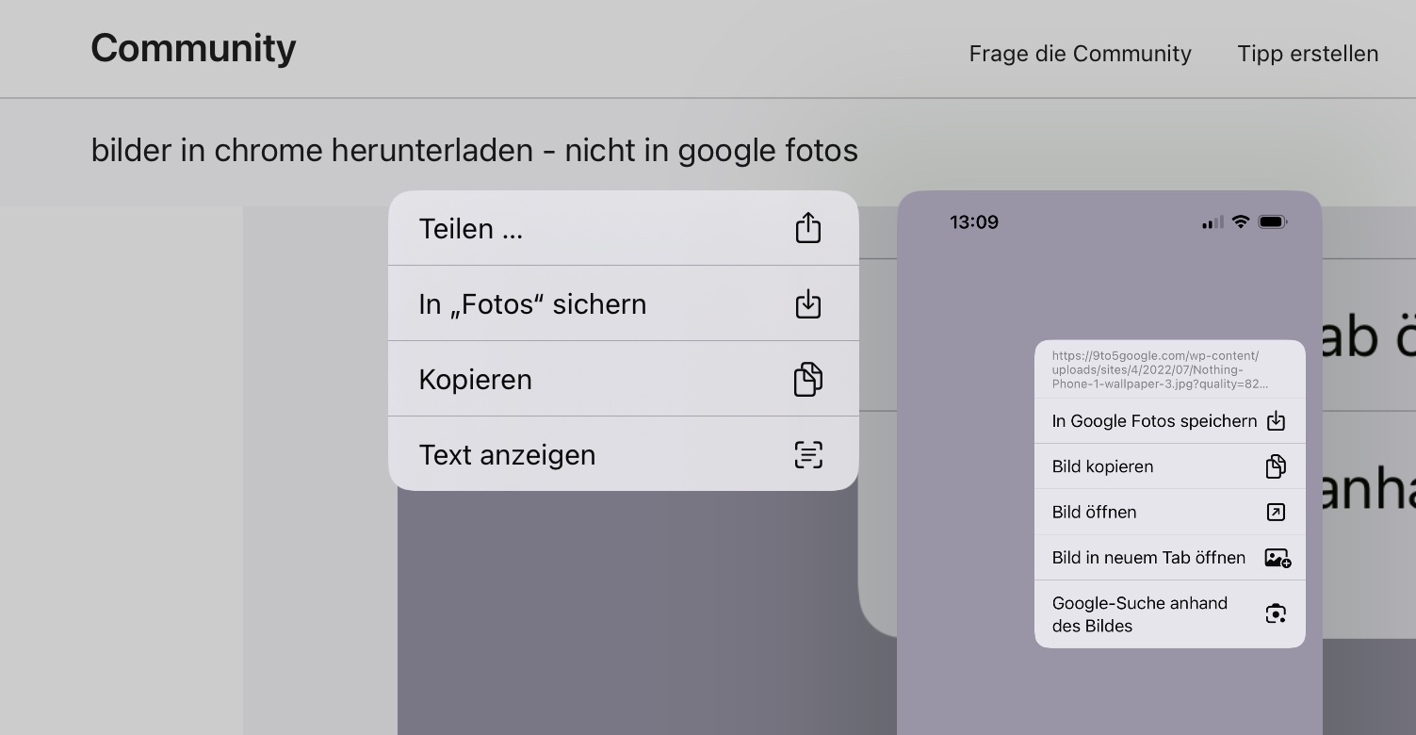Click the "Tipp erstellen" link
The image size is (1416, 735).
coord(1308,54)
